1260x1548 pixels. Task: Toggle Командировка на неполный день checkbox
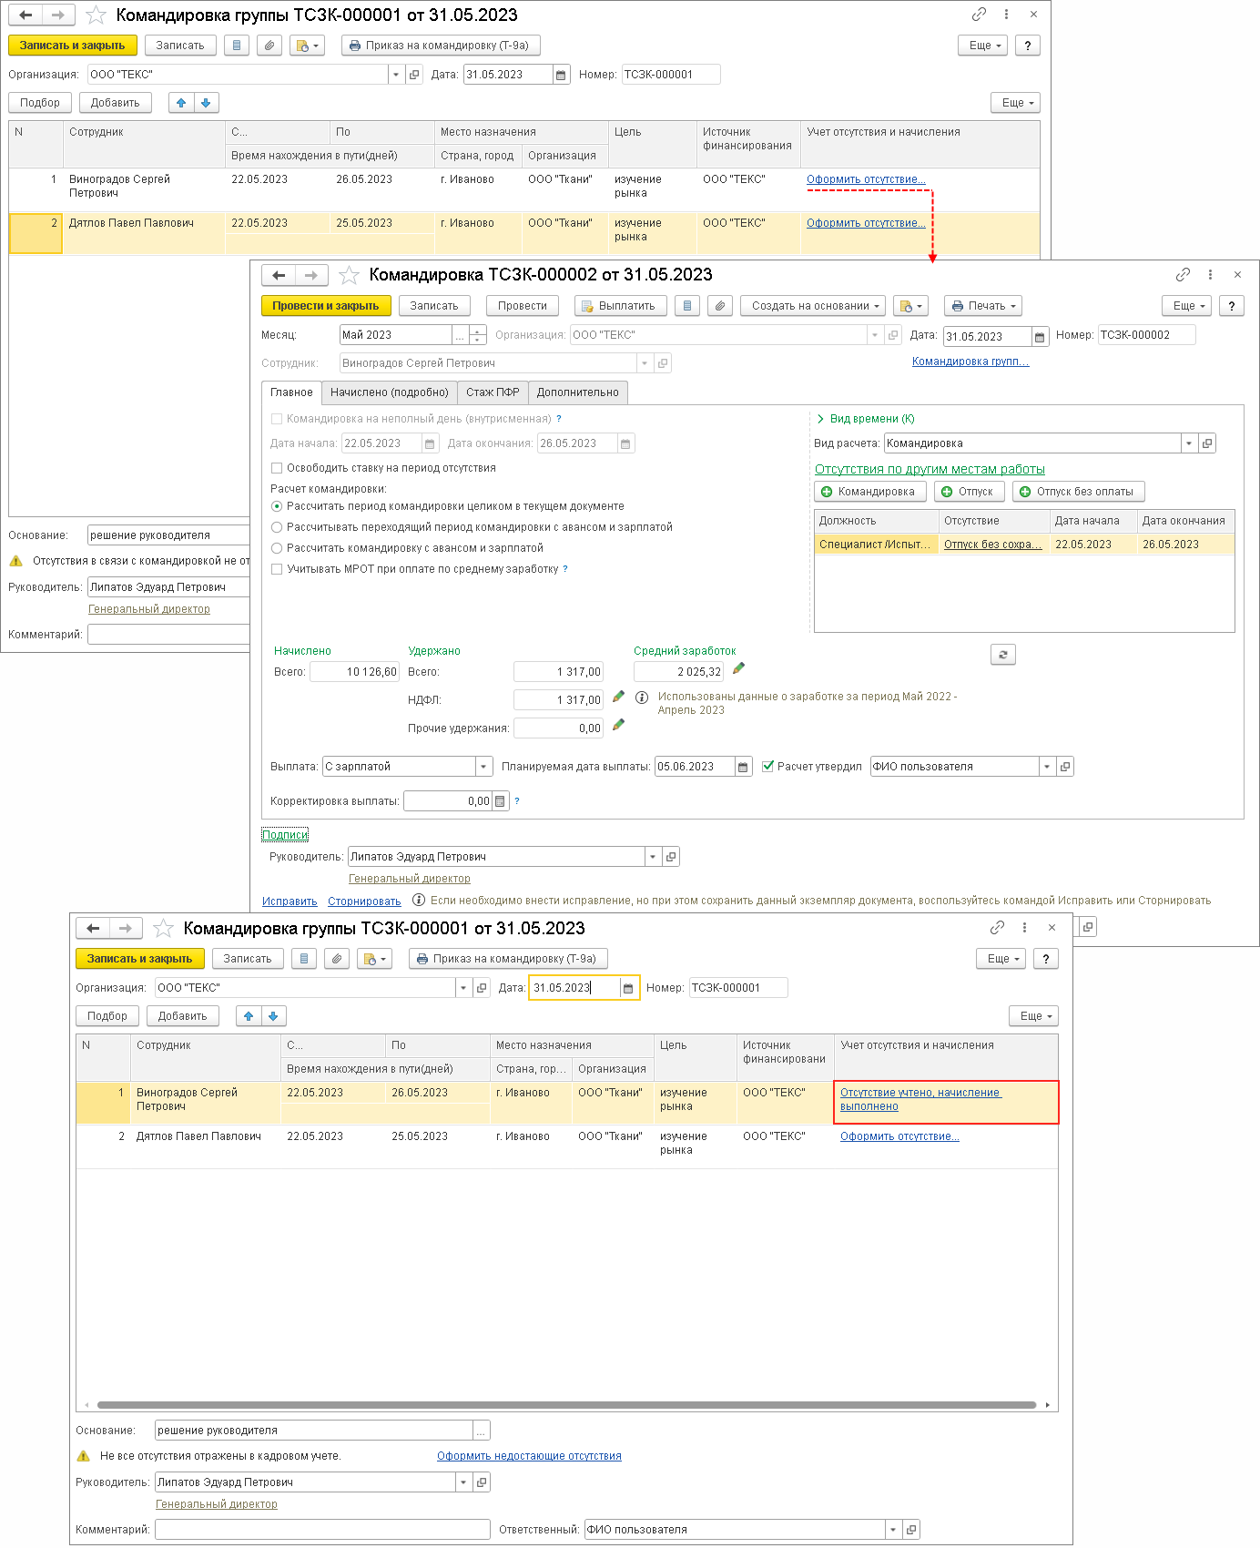click(x=277, y=419)
